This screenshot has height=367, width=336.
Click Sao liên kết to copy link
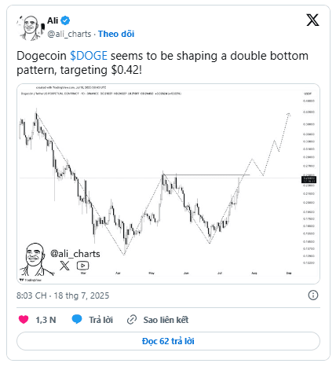[166, 320]
